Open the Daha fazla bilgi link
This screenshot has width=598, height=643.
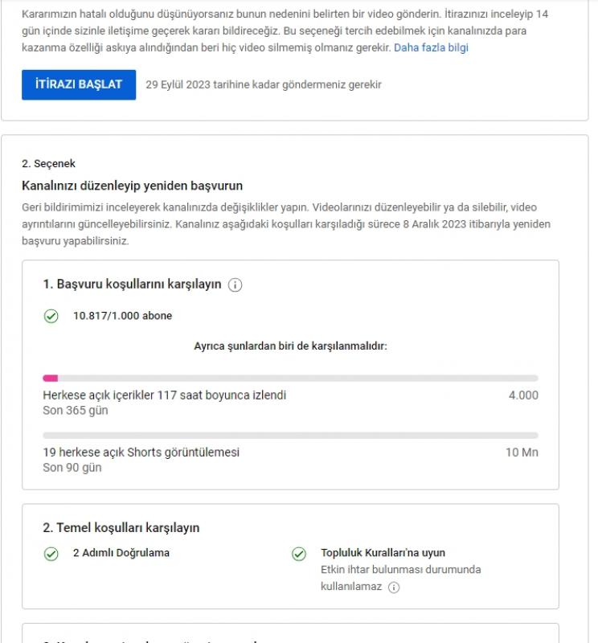[x=431, y=47]
